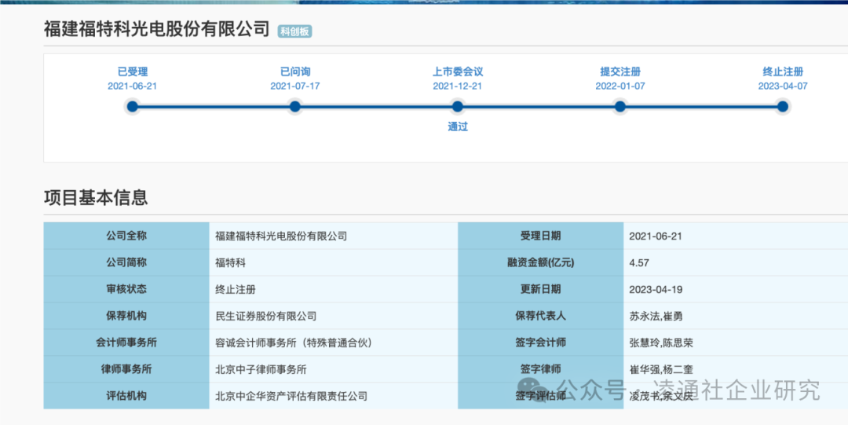Open the 提交注册 stage label

pyautogui.click(x=620, y=71)
